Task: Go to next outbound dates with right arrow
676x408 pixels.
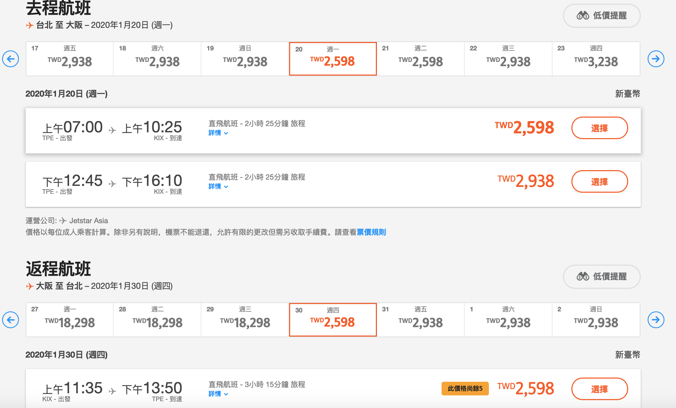Action: [656, 59]
